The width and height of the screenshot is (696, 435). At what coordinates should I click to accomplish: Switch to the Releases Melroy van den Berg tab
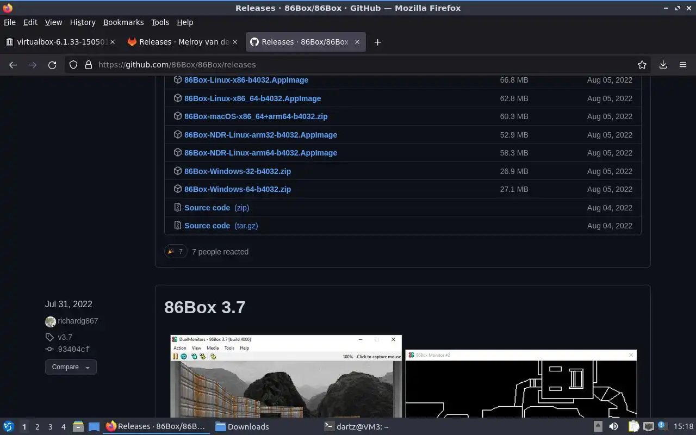pyautogui.click(x=183, y=42)
